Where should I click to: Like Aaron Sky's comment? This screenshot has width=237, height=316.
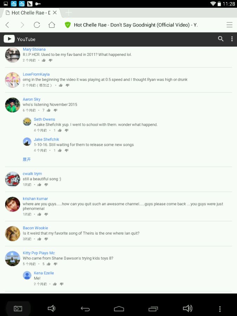coord(48,110)
